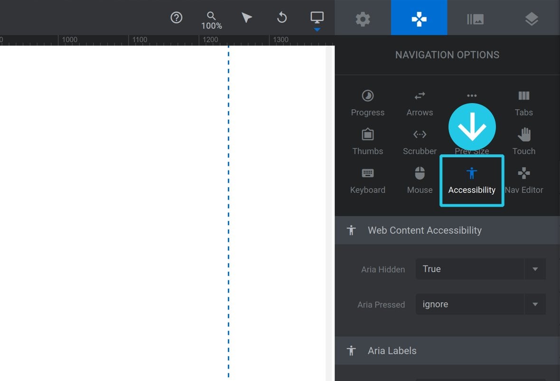Open Progress navigation settings
Image resolution: width=560 pixels, height=381 pixels.
(x=367, y=103)
